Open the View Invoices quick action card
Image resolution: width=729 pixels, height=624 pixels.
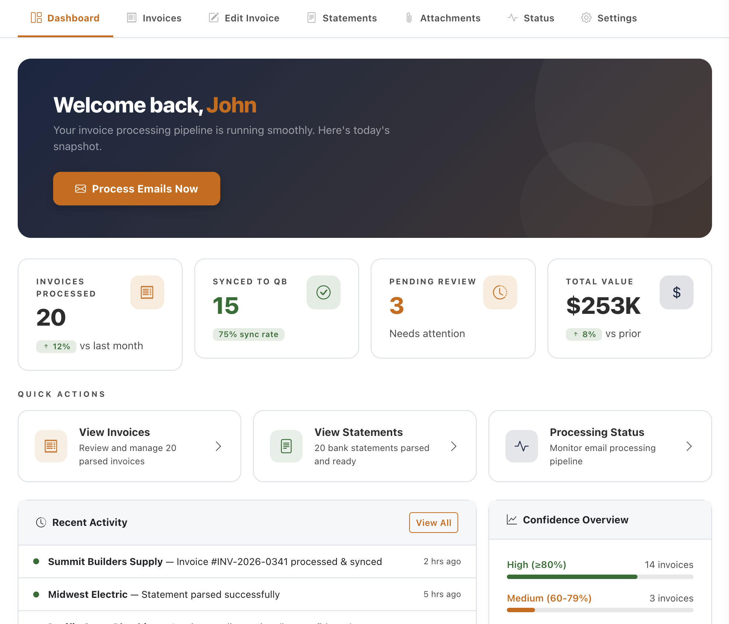pos(129,446)
